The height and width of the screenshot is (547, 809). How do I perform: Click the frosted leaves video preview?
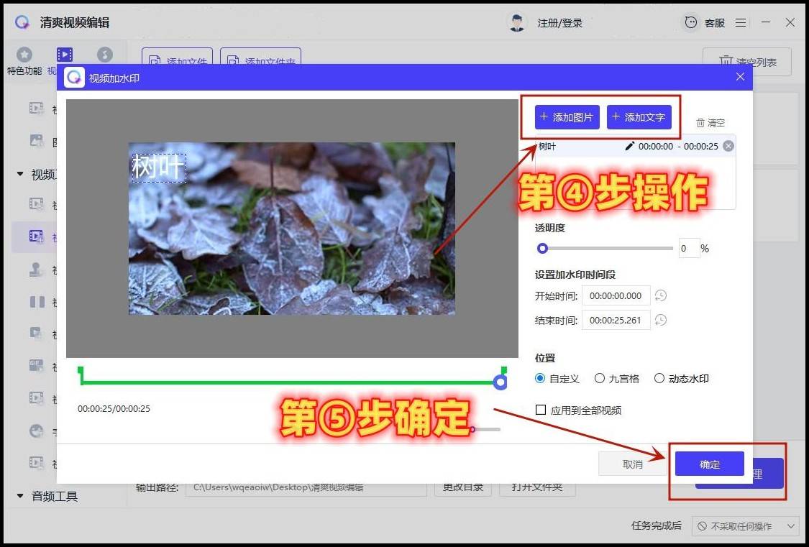point(291,229)
